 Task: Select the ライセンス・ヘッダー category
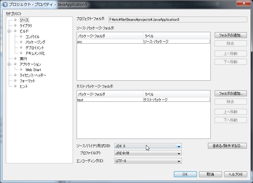tap(33, 75)
